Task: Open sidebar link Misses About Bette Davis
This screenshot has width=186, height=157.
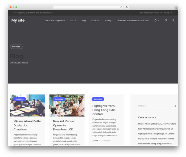Action: [x=157, y=124]
